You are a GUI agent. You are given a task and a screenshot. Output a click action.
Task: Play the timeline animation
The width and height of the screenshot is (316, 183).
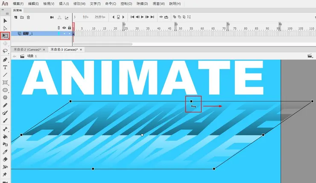coord(142,17)
